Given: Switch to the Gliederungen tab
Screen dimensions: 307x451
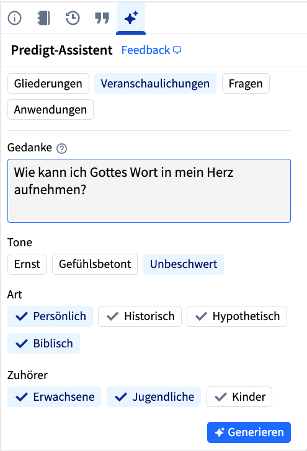Looking at the screenshot, I should (48, 83).
